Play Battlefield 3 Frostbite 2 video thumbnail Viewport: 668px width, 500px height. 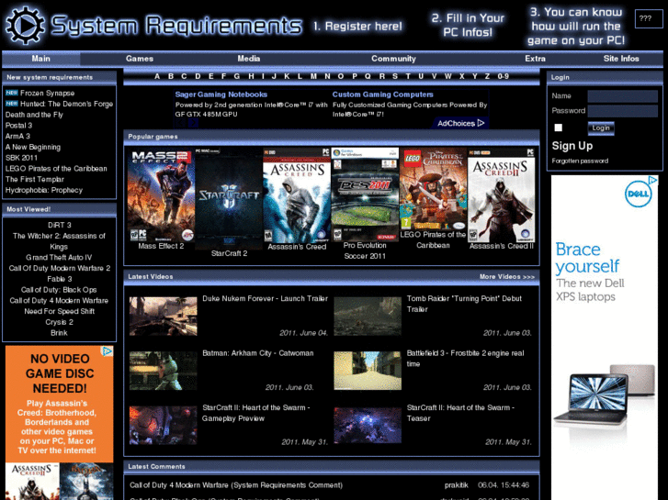pyautogui.click(x=368, y=371)
